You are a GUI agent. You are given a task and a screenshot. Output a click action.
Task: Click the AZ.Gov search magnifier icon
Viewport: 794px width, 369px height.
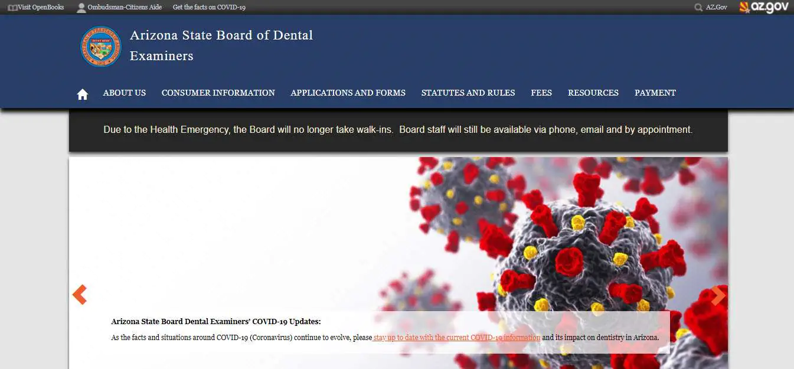699,8
